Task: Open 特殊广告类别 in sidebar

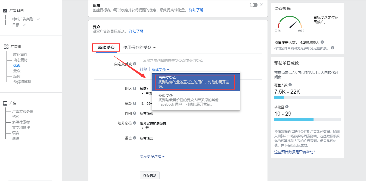Action: coord(23,19)
